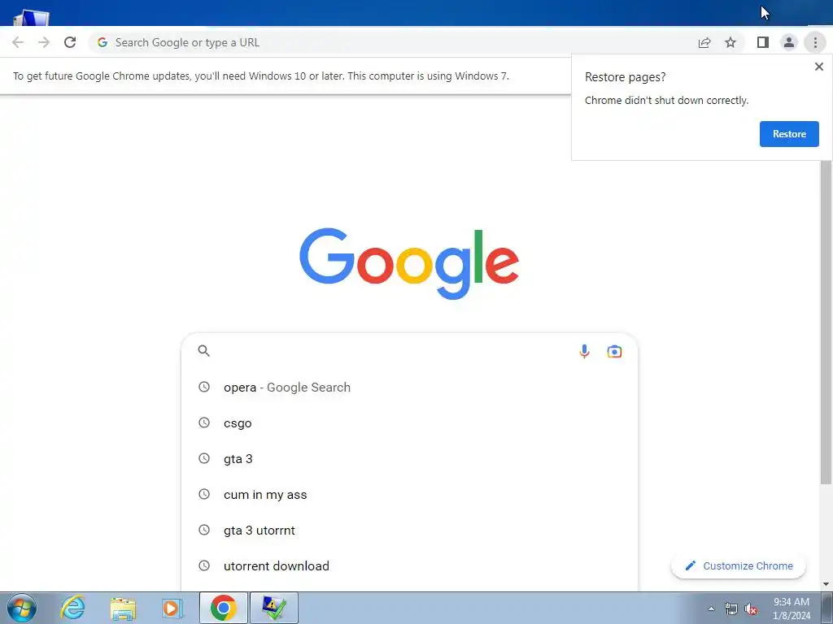Open the taskbar app with green checkmark
This screenshot has height=624, width=833.
(x=274, y=608)
